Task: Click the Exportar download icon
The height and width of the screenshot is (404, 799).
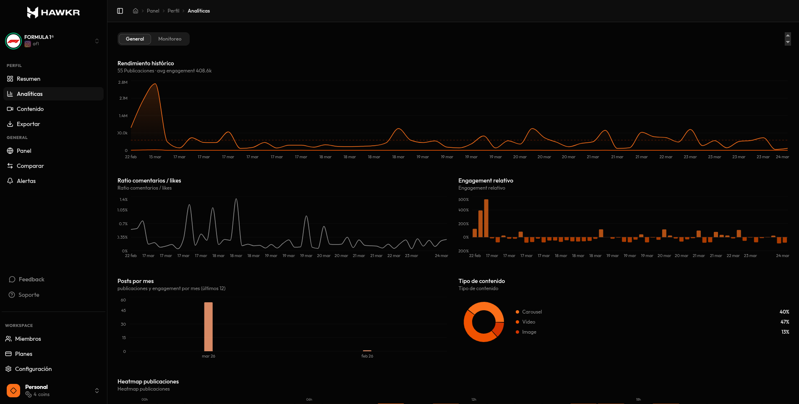Action: coord(10,124)
